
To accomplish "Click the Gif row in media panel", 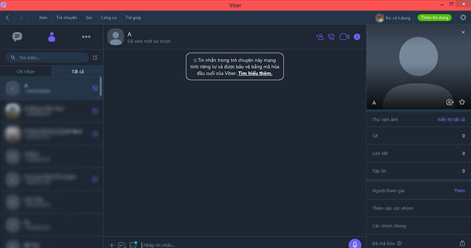I will pyautogui.click(x=419, y=136).
